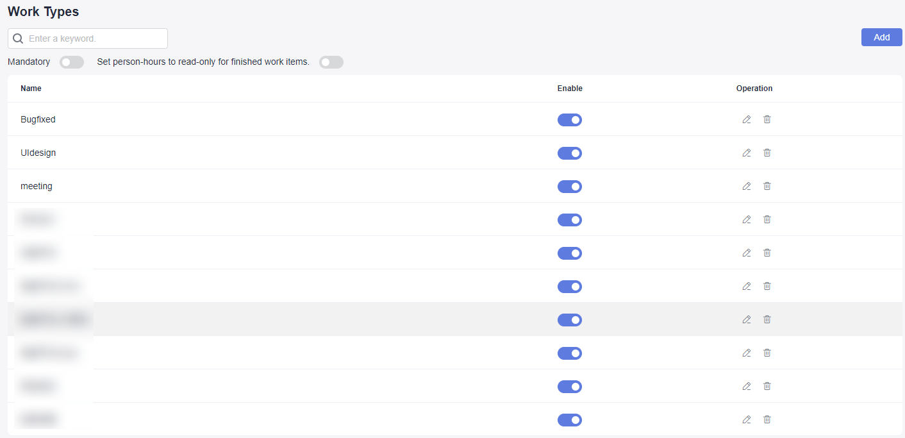Edit the UIdesign work type
905x438 pixels.
click(x=746, y=153)
